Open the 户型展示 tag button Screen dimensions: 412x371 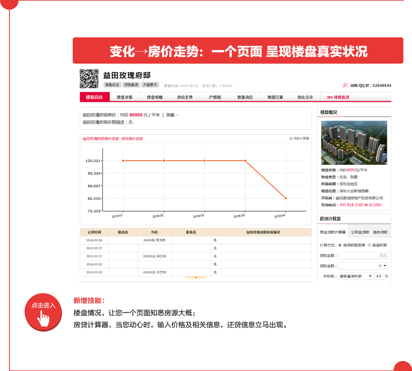[150, 85]
